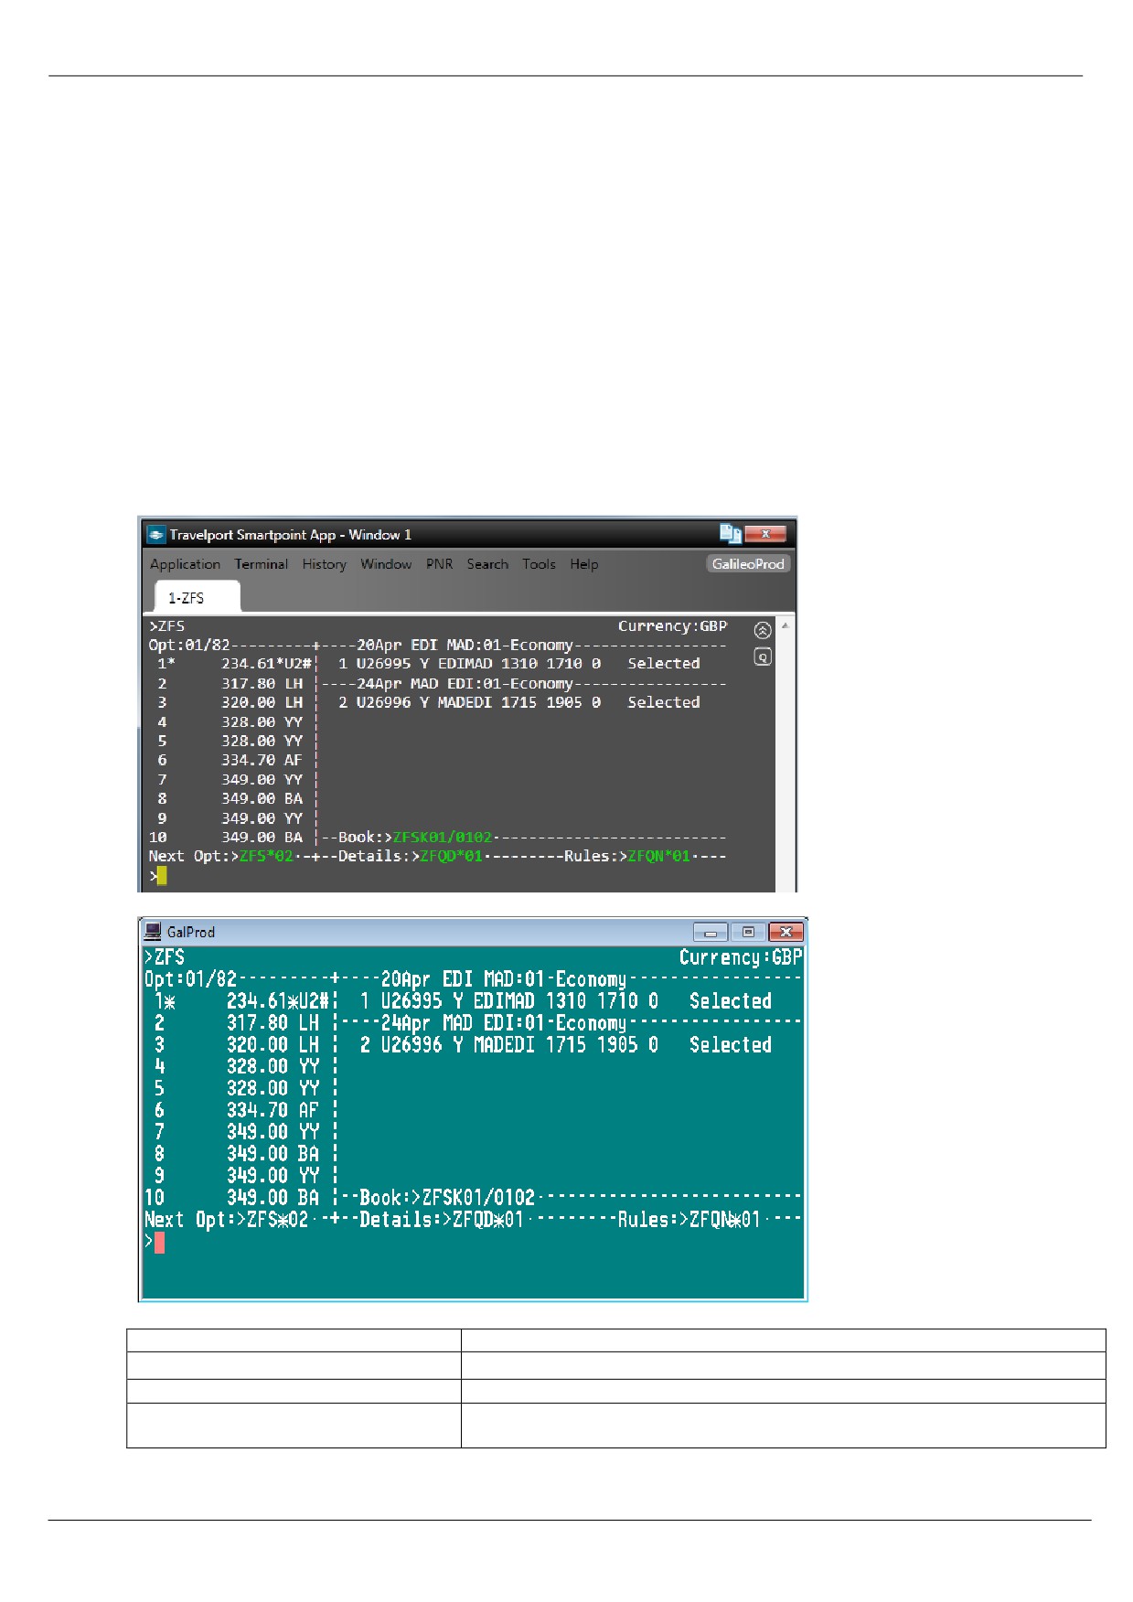Click the green ZFQN*01 rules link
The width and height of the screenshot is (1133, 1602).
coord(658,857)
